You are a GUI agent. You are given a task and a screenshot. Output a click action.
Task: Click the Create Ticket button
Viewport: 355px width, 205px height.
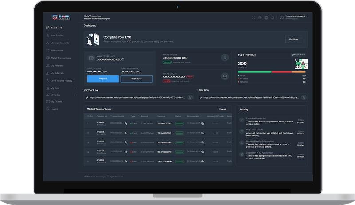[x=298, y=55]
